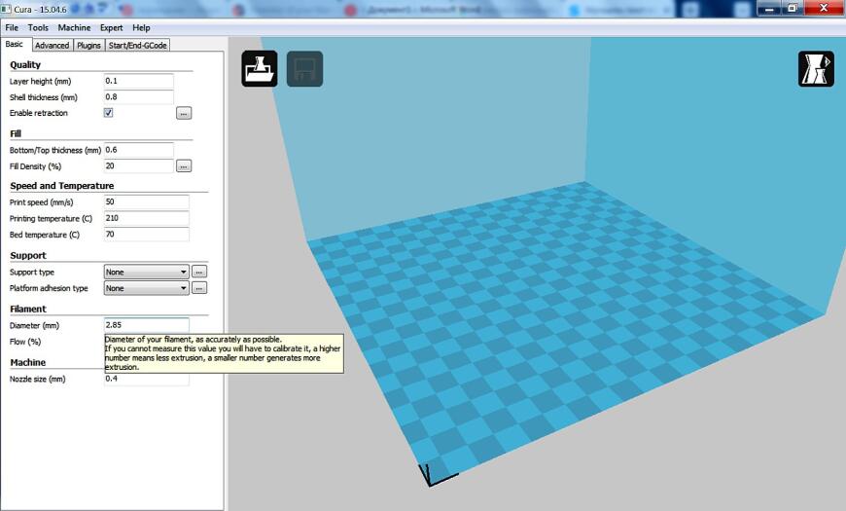The height and width of the screenshot is (511, 846).
Task: Open Platform adhesion extra settings button
Action: 199,288
